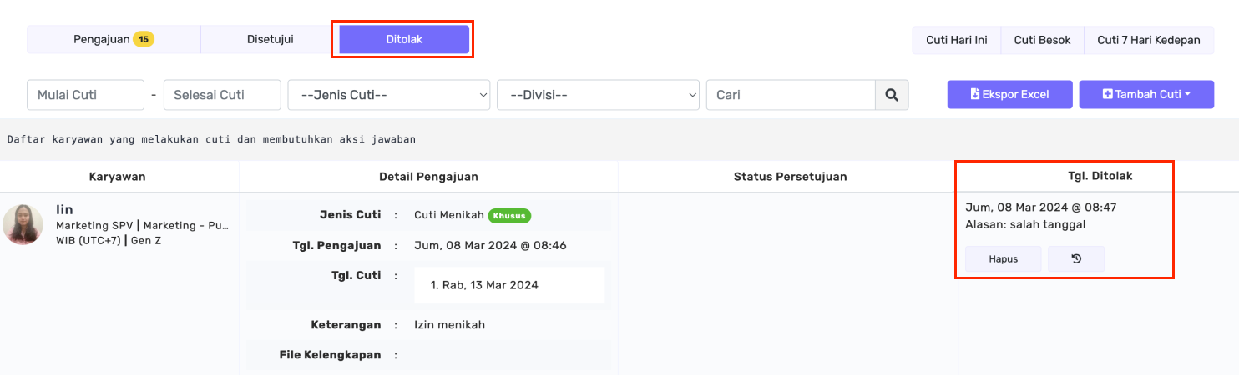Click the search magnifier icon button
Image resolution: width=1239 pixels, height=375 pixels.
(892, 95)
